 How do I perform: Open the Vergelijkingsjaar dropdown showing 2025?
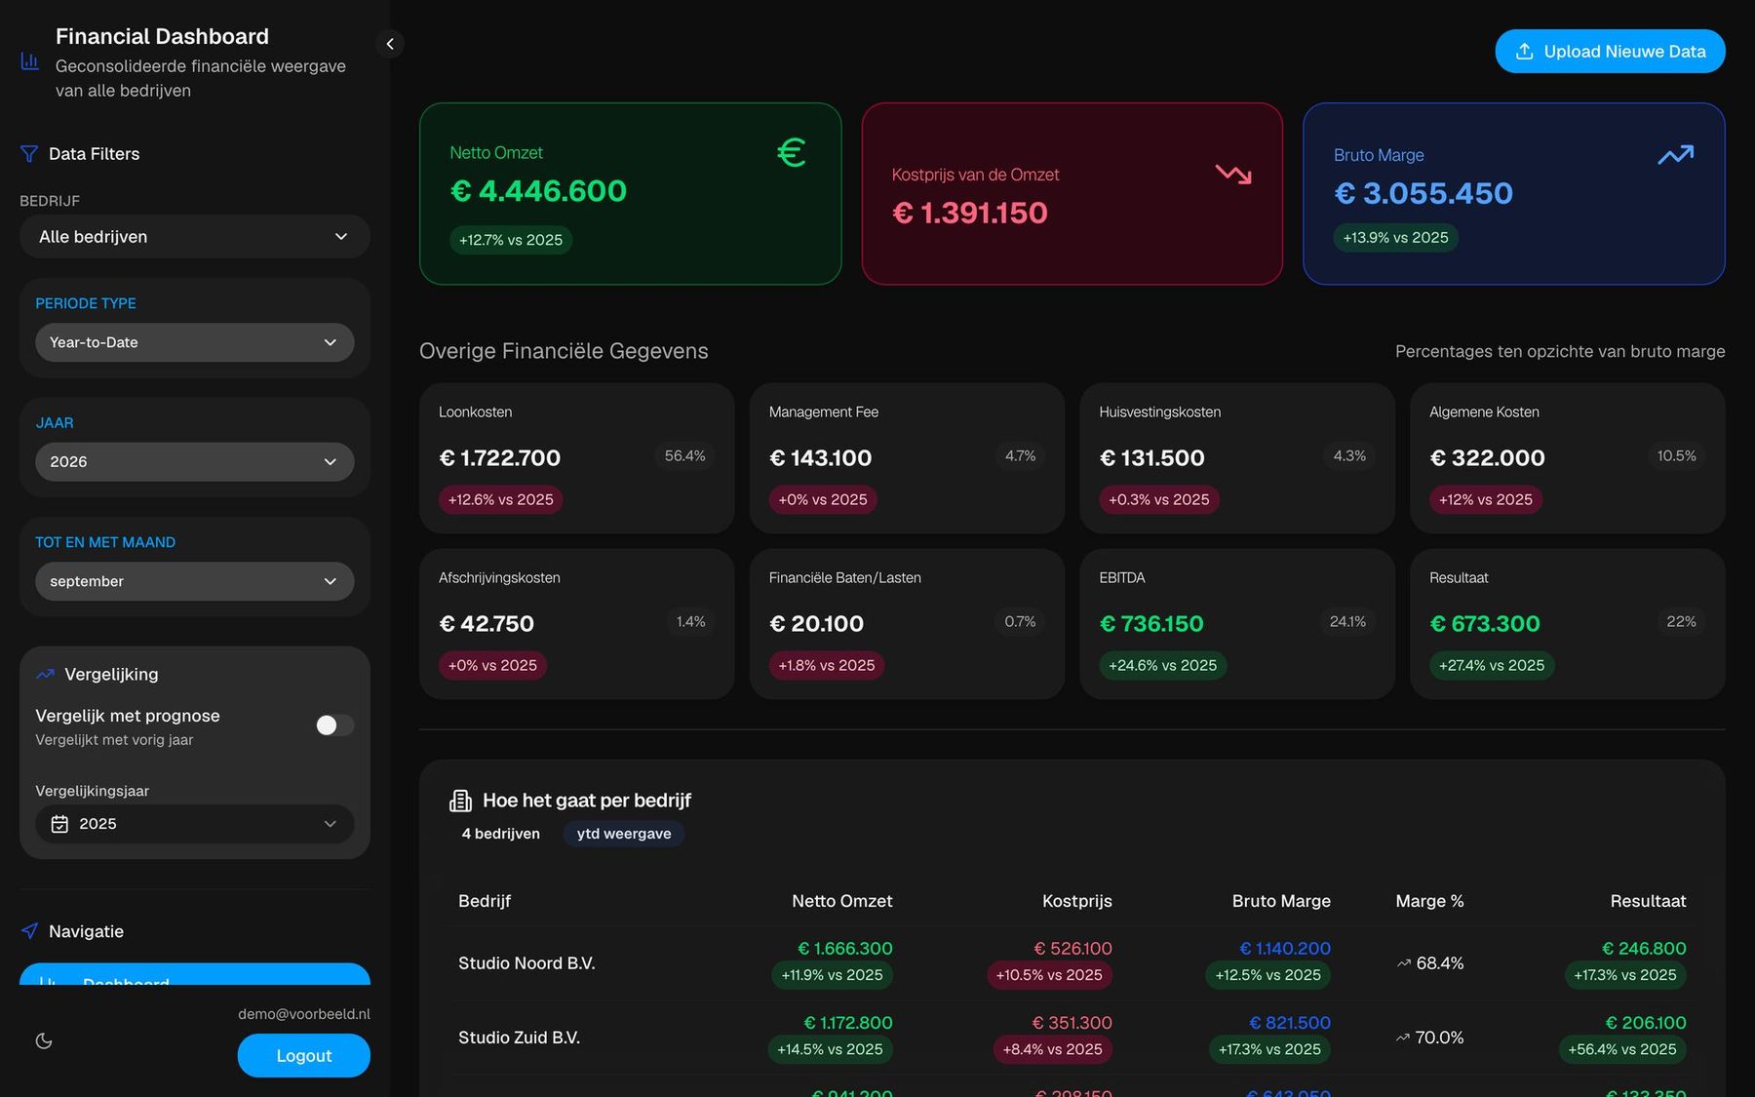(195, 824)
